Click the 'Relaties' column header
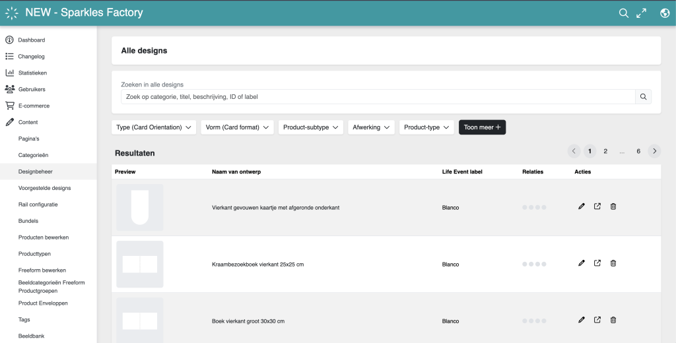This screenshot has width=676, height=343. pyautogui.click(x=533, y=171)
